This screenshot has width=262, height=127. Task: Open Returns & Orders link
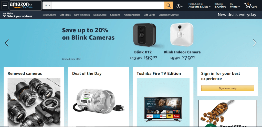click(220, 5)
